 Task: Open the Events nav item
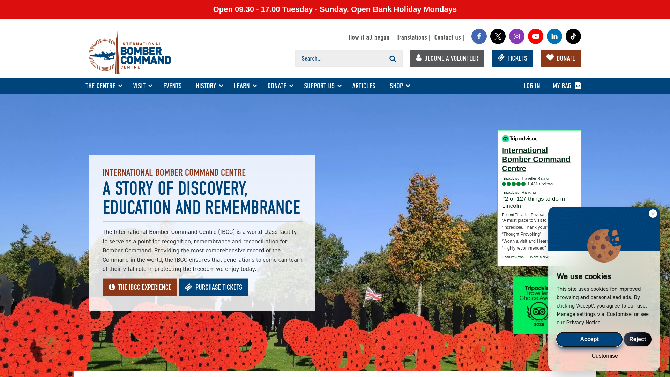pos(172,86)
